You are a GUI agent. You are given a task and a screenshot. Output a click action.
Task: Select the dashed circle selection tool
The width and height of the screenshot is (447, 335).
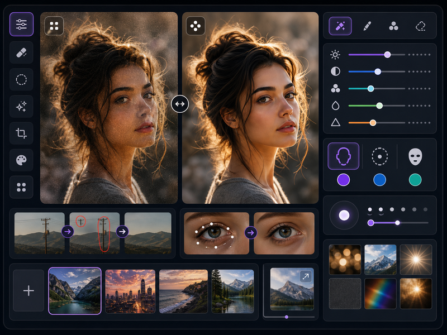pyautogui.click(x=21, y=79)
